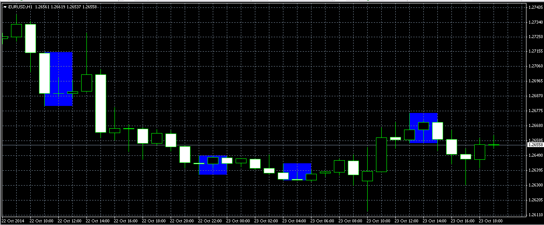
Task: Click the 22 Oct 2014 date label
Action: [14, 221]
